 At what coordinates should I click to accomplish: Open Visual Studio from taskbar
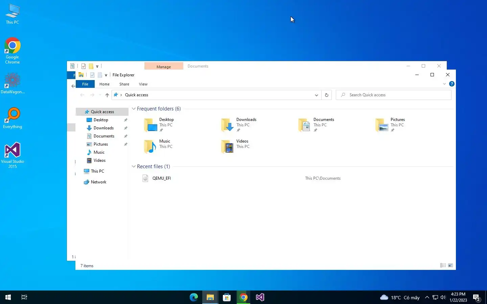coord(260,297)
